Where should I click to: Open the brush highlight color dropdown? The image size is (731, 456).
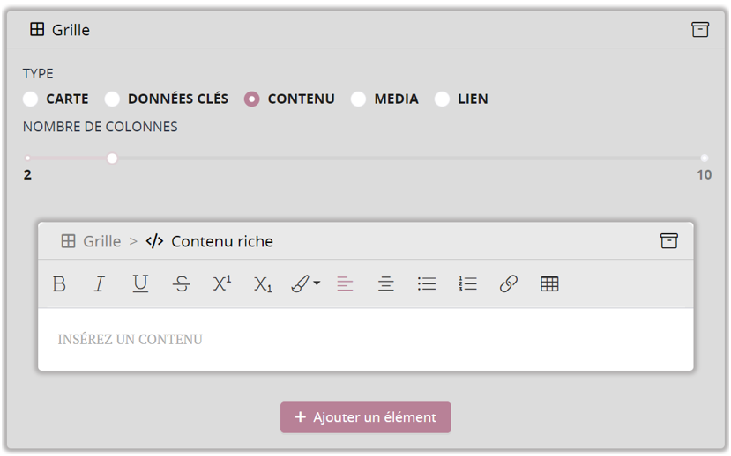coord(305,283)
